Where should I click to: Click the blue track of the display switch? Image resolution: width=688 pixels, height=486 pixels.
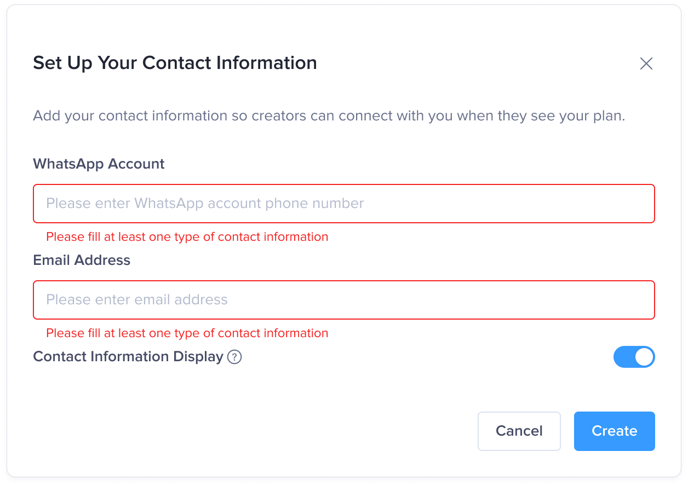[x=624, y=357]
